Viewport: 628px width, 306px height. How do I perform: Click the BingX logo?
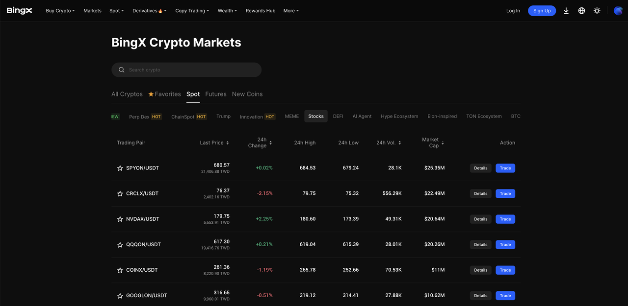tap(20, 11)
